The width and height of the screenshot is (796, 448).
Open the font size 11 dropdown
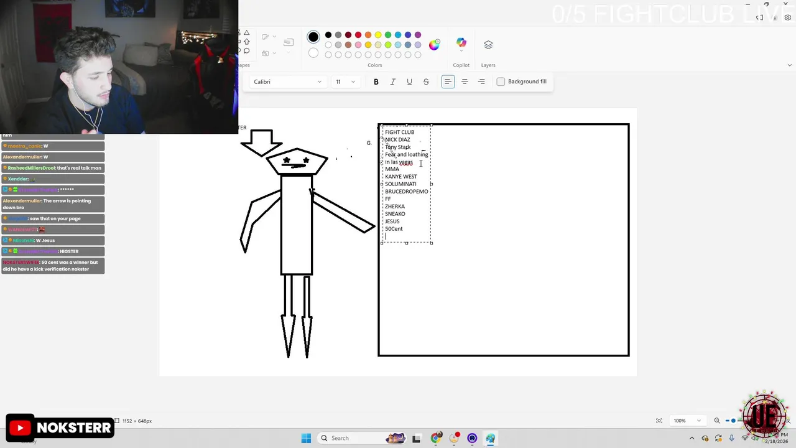345,82
